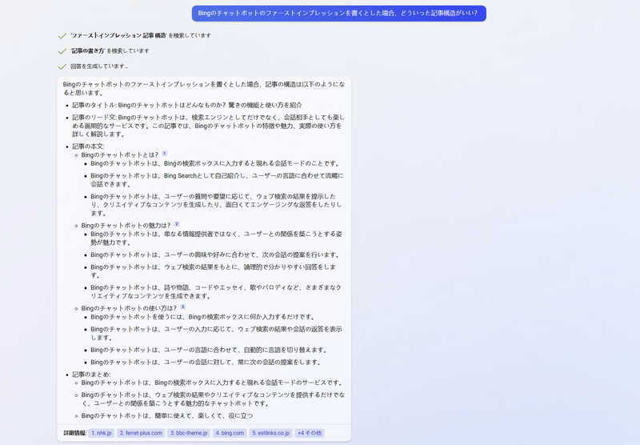Click the checkmark beside 記事の書き方 search
The width and height of the screenshot is (640, 445).
62,51
